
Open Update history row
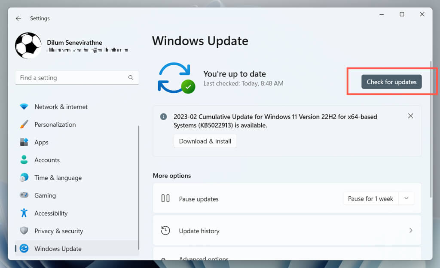click(x=287, y=231)
